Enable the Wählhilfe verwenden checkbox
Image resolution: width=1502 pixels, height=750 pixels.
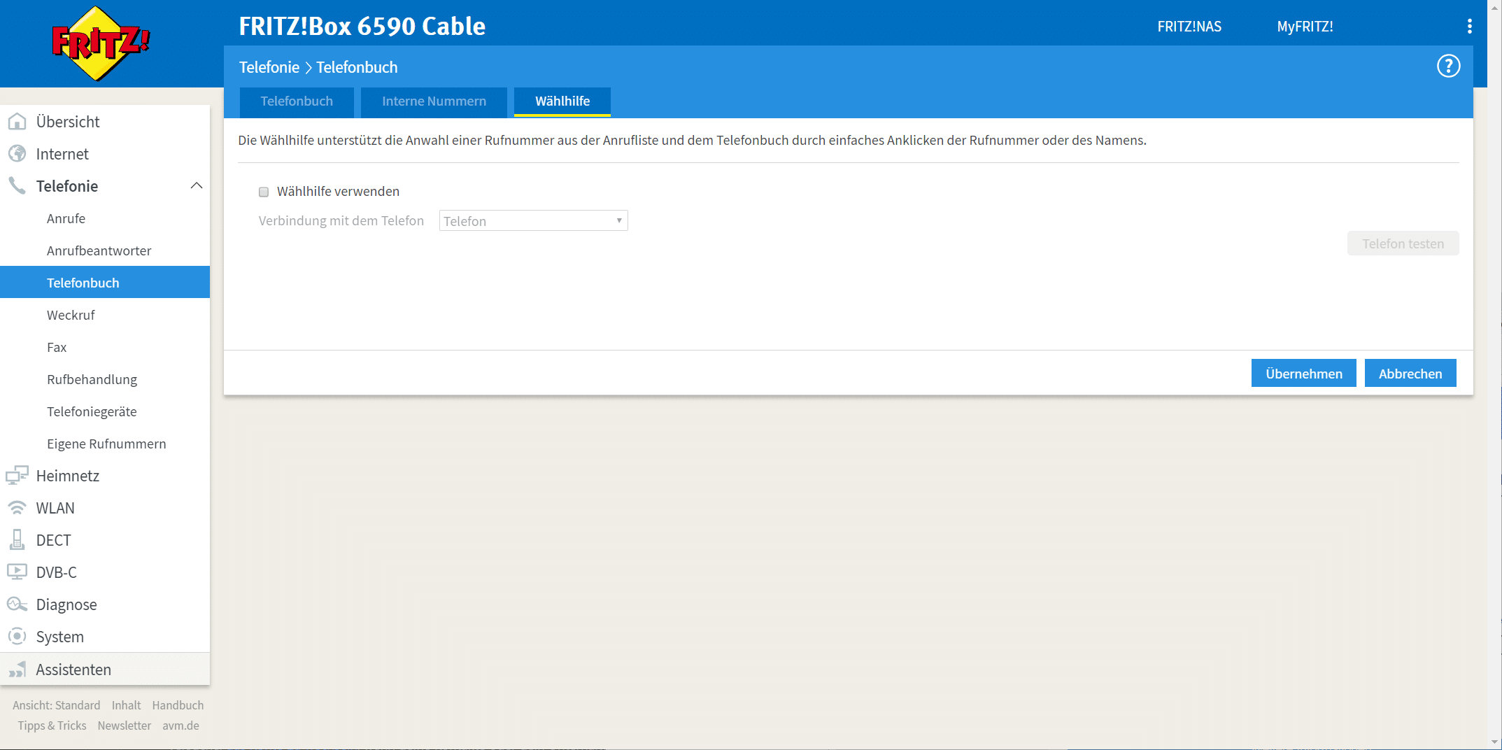264,192
